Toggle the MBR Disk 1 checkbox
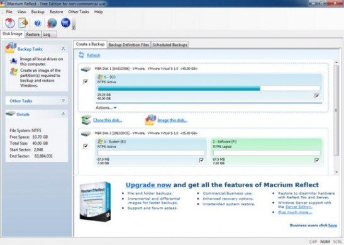The image size is (344, 245). click(x=86, y=81)
